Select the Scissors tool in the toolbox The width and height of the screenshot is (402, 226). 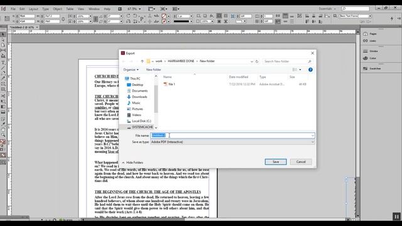[3, 95]
